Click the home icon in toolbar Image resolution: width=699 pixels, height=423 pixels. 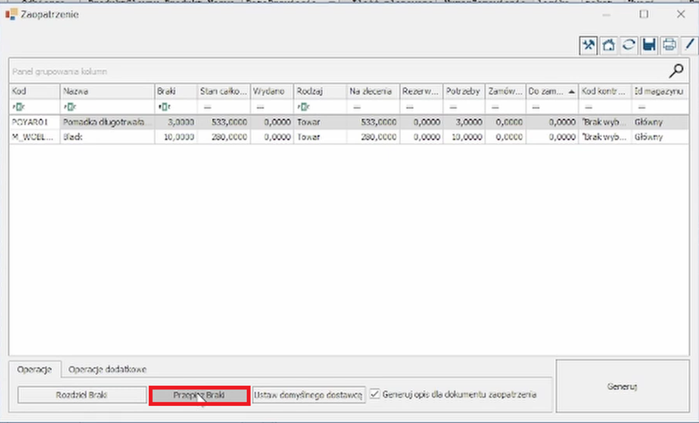point(609,45)
